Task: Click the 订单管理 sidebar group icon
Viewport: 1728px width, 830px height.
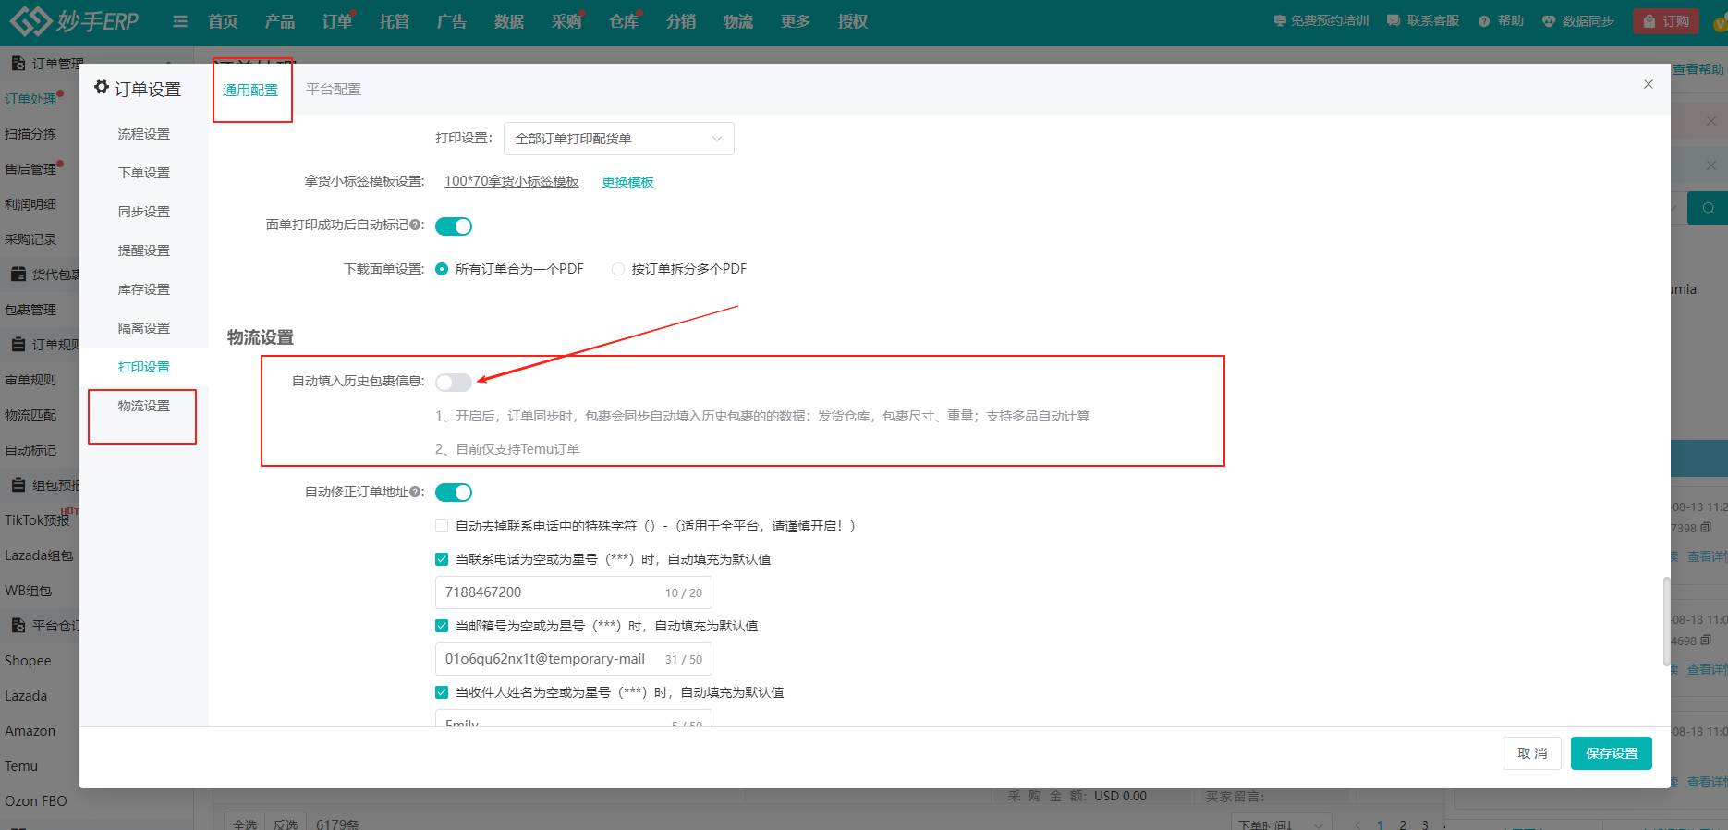Action: pyautogui.click(x=18, y=63)
